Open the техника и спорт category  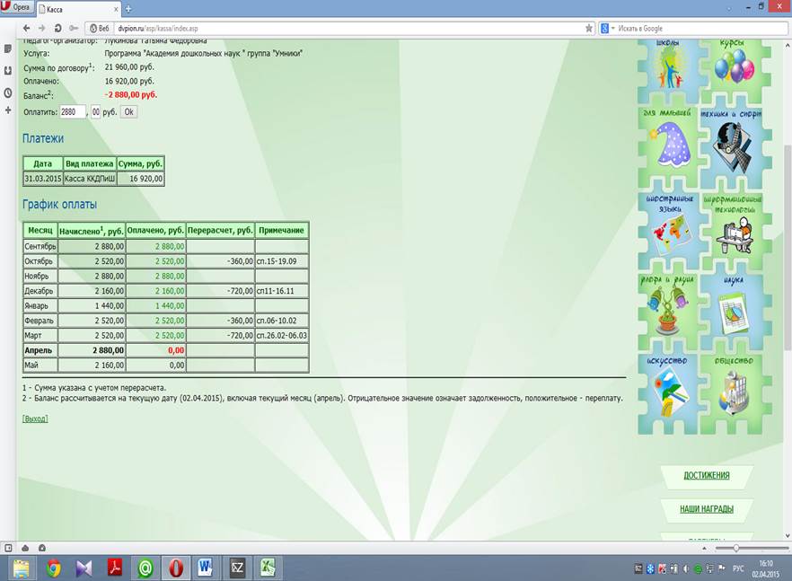tap(735, 146)
